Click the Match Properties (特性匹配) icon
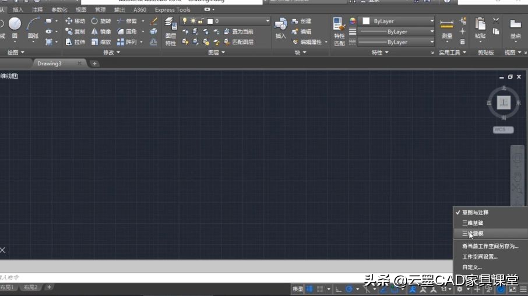528x296 pixels. [339, 30]
